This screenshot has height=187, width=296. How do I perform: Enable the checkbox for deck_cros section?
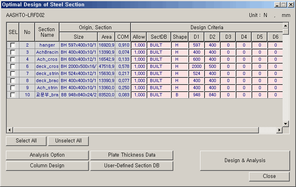pos(13,66)
